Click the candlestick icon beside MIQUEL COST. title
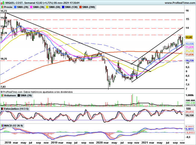 pos(3,3)
